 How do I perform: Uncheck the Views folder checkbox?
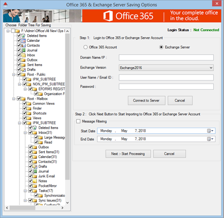click(25, 118)
